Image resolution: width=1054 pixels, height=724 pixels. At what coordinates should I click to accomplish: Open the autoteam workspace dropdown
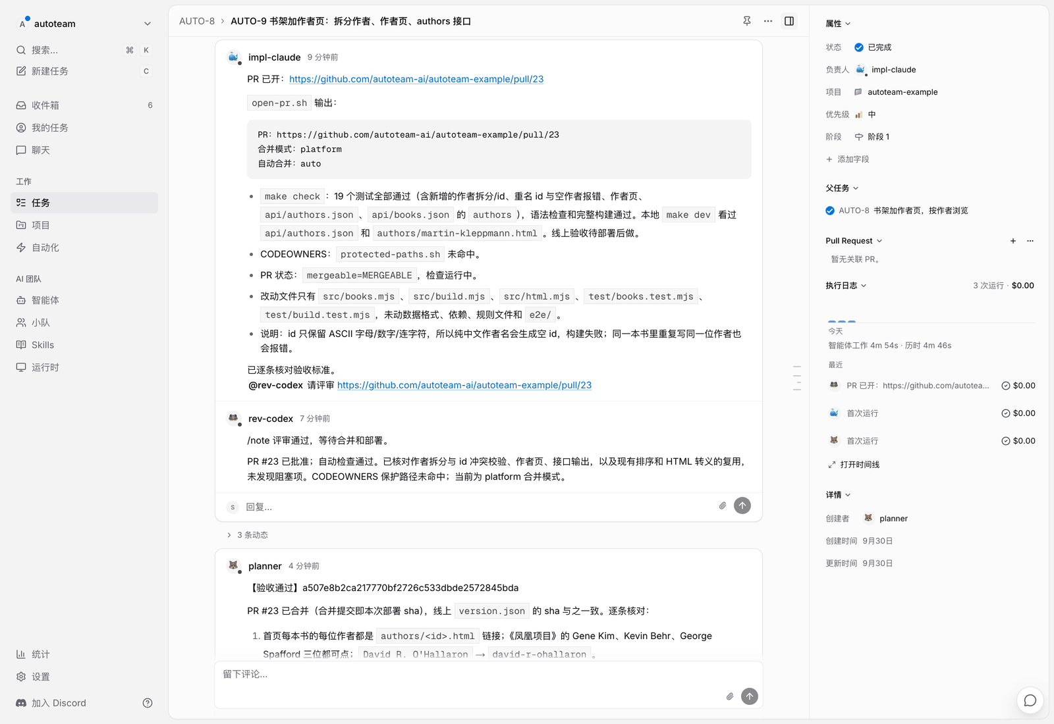[84, 24]
